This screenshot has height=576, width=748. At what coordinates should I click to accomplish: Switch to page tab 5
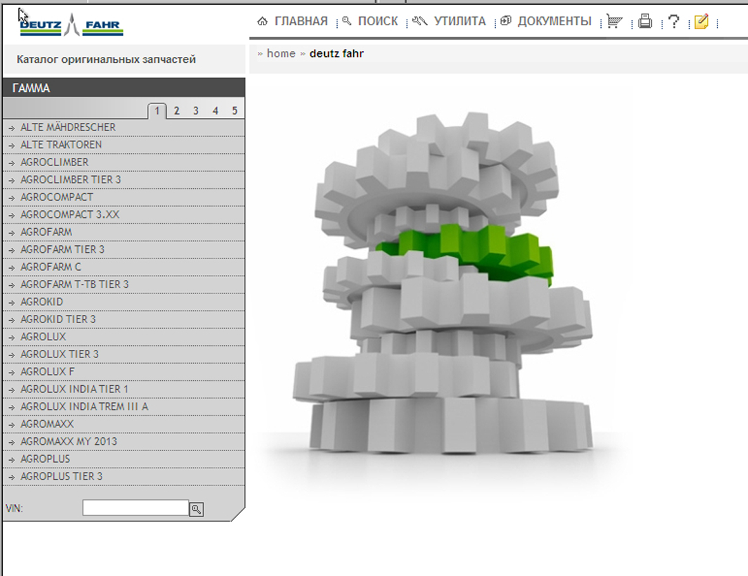click(x=234, y=111)
